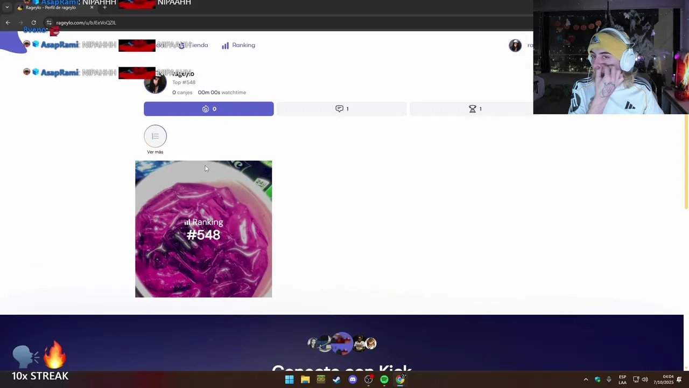Viewport: 689px width, 388px height.
Task: Go forward using the browser forward arrow
Action: point(20,23)
